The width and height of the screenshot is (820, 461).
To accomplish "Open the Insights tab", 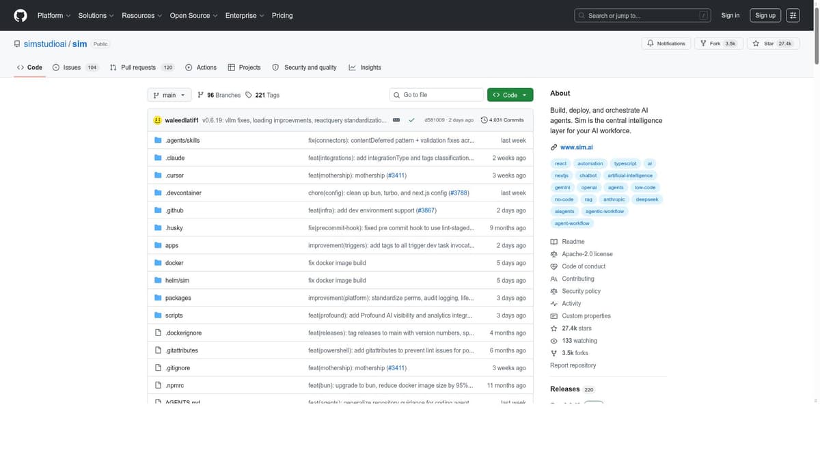I will 365,67.
